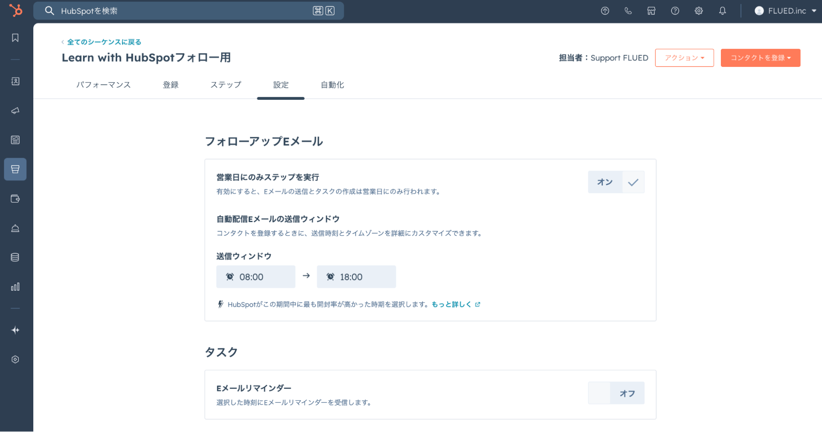The height and width of the screenshot is (432, 822).
Task: Open the Breeze AI sparkle icon
Action: 15,330
